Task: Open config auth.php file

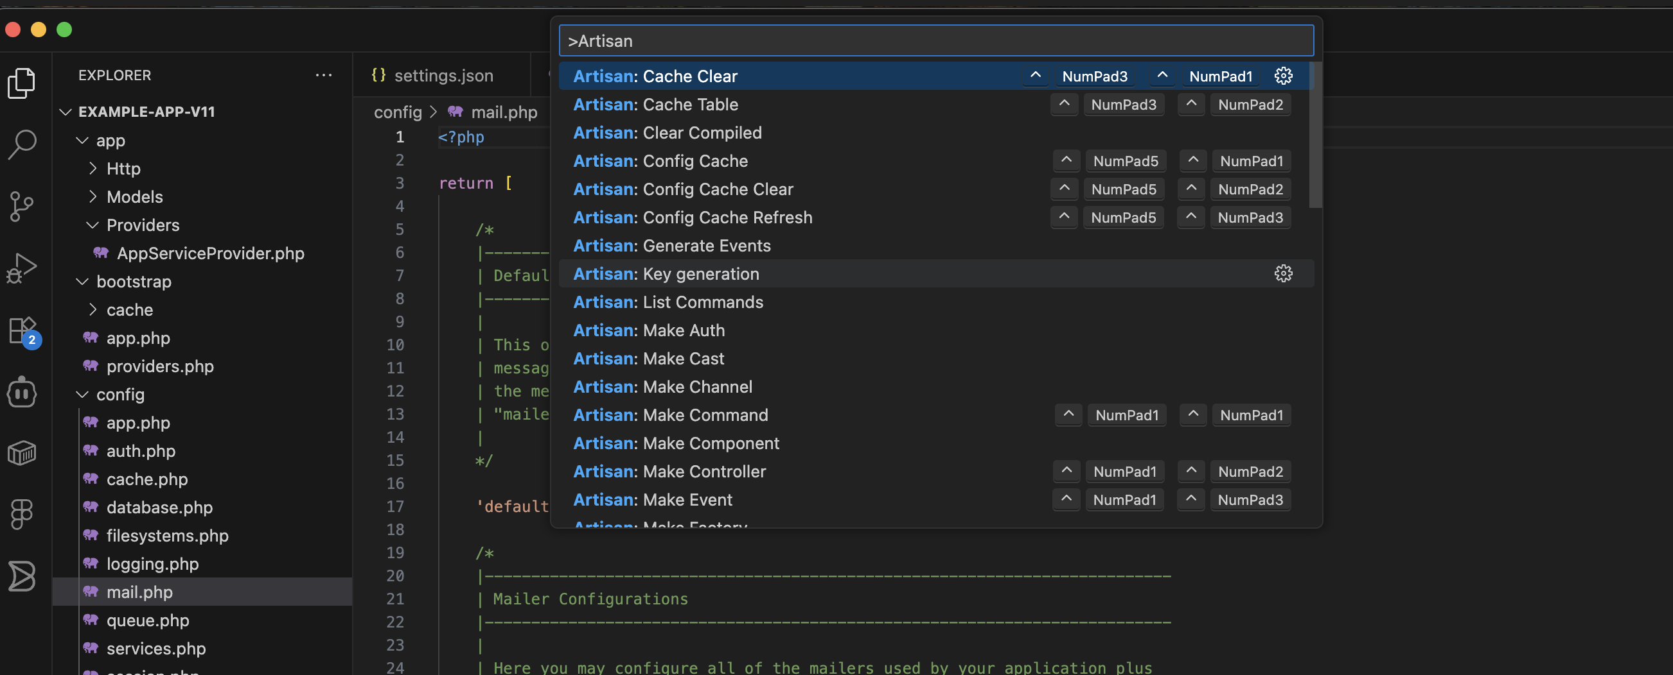Action: coord(202,450)
